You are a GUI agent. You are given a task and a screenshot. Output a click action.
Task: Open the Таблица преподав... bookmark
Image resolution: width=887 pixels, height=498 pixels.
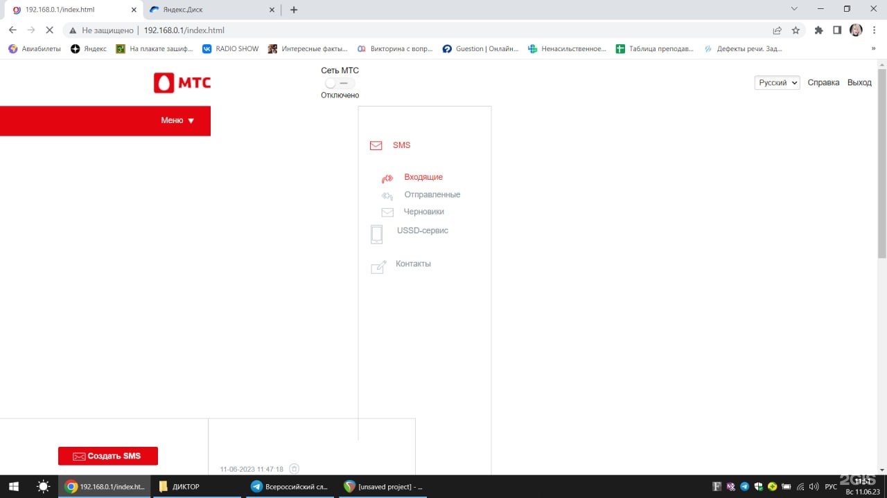656,49
